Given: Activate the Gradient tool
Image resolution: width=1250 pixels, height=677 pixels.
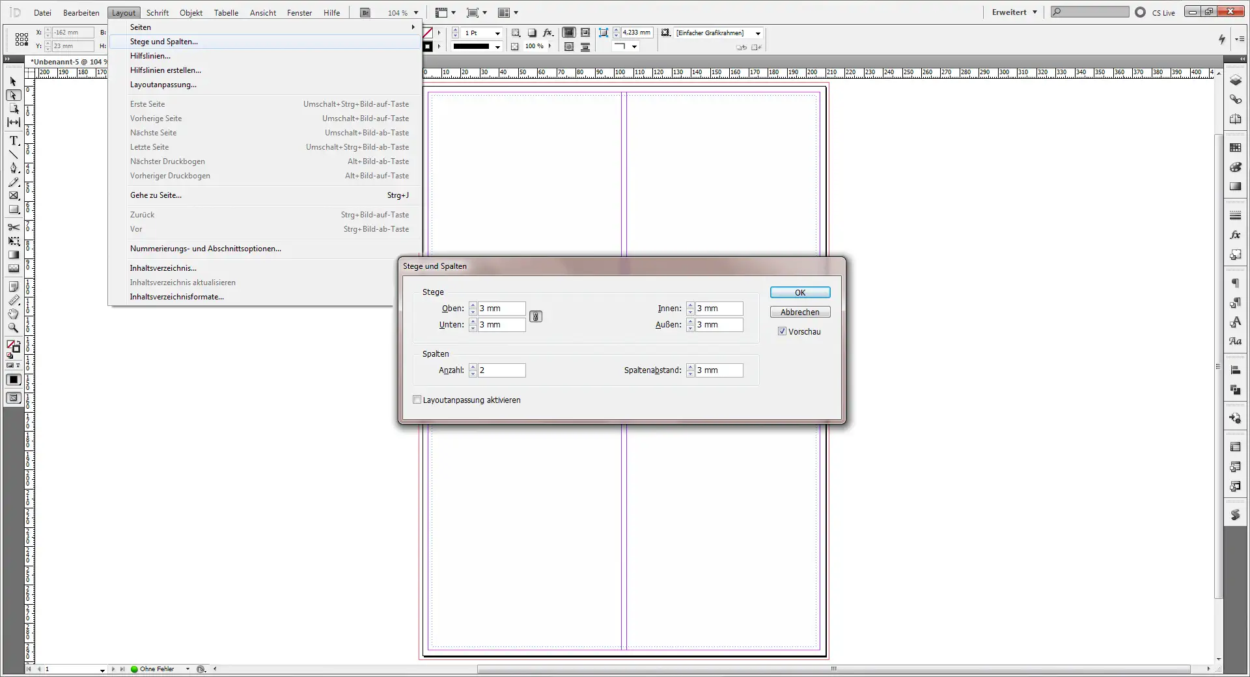Looking at the screenshot, I should point(13,255).
